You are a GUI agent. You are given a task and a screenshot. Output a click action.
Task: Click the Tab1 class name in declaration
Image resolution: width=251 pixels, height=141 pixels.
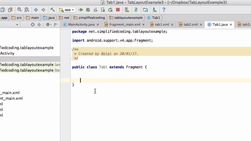coord(103,67)
